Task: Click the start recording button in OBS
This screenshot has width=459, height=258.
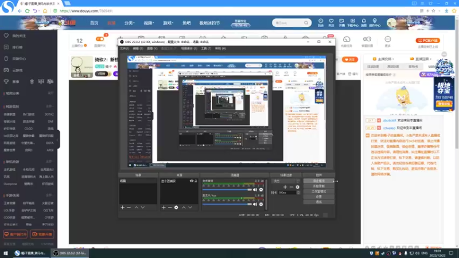Action: click(x=318, y=186)
